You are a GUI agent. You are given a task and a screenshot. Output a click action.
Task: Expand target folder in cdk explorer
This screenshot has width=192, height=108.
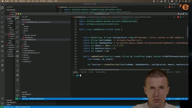pos(25,44)
